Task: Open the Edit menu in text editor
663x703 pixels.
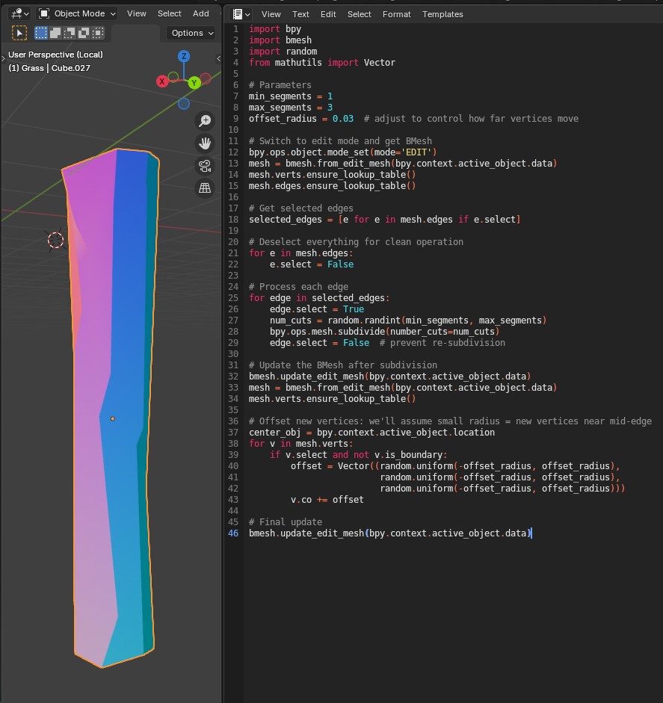Action: [x=328, y=14]
